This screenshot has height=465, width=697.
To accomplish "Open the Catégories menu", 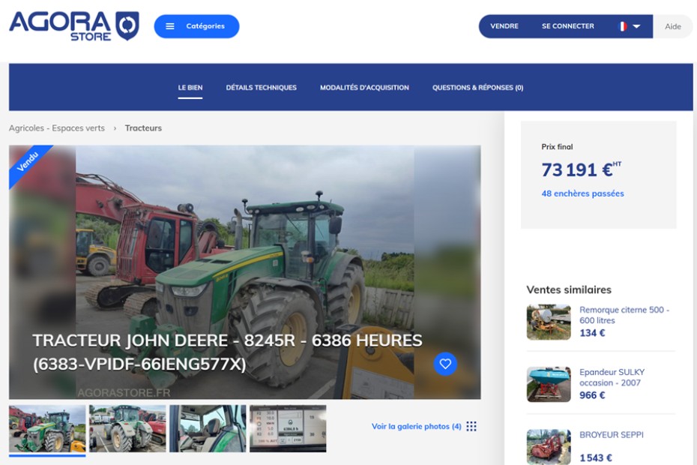I will coord(196,26).
